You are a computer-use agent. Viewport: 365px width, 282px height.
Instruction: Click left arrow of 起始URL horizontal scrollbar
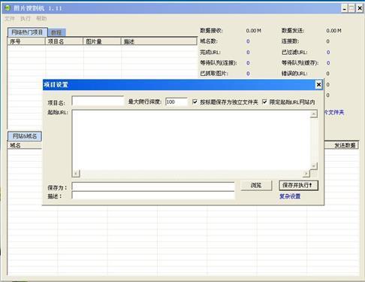pos(76,174)
